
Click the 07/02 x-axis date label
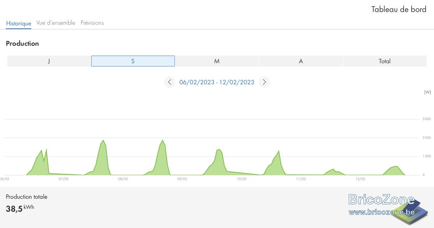63,179
